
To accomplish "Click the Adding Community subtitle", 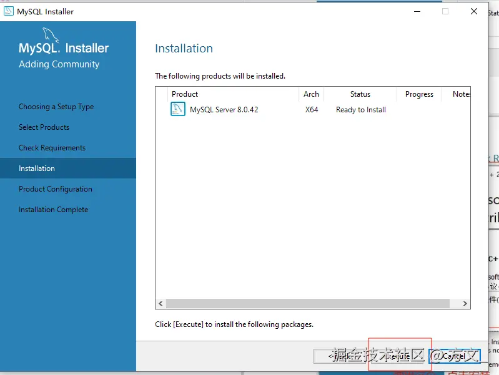I will pos(59,64).
